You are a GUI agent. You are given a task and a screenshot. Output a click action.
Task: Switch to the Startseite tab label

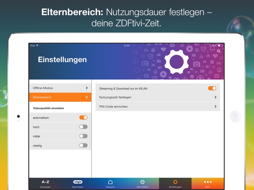pos(110,187)
